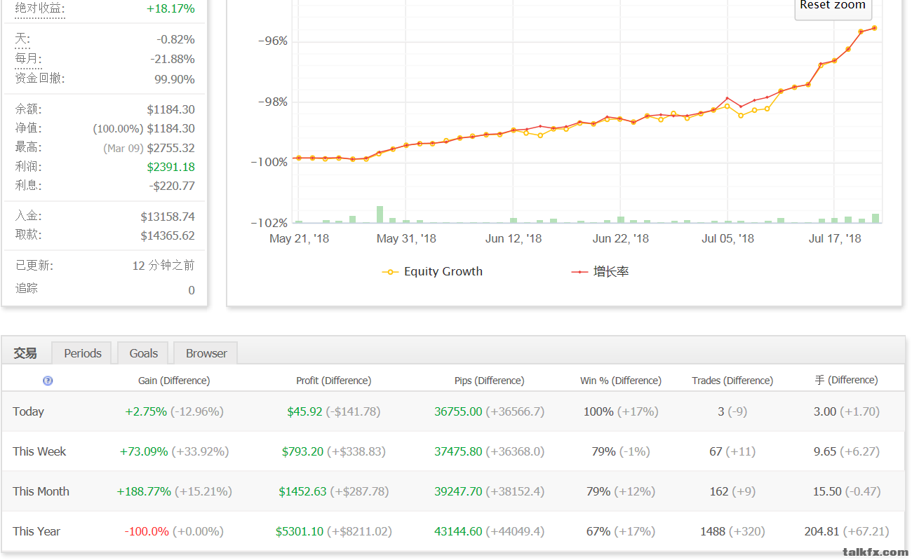
Task: Toggle the 增长率 legend series
Action: tap(601, 271)
